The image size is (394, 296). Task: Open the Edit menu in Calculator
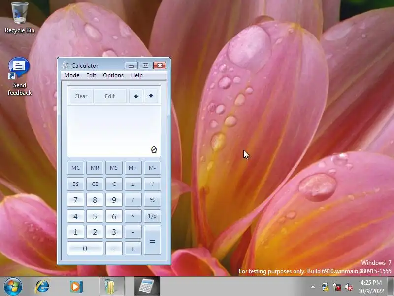coord(91,75)
